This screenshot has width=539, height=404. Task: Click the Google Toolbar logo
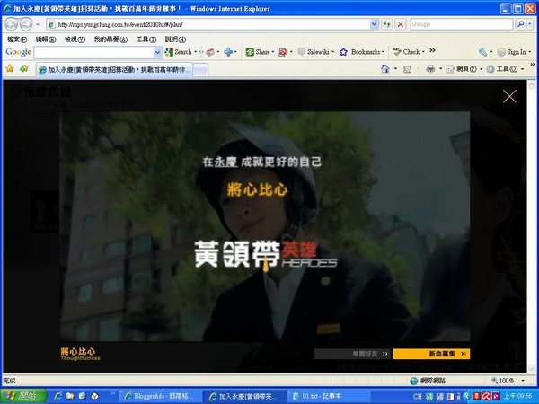point(18,52)
